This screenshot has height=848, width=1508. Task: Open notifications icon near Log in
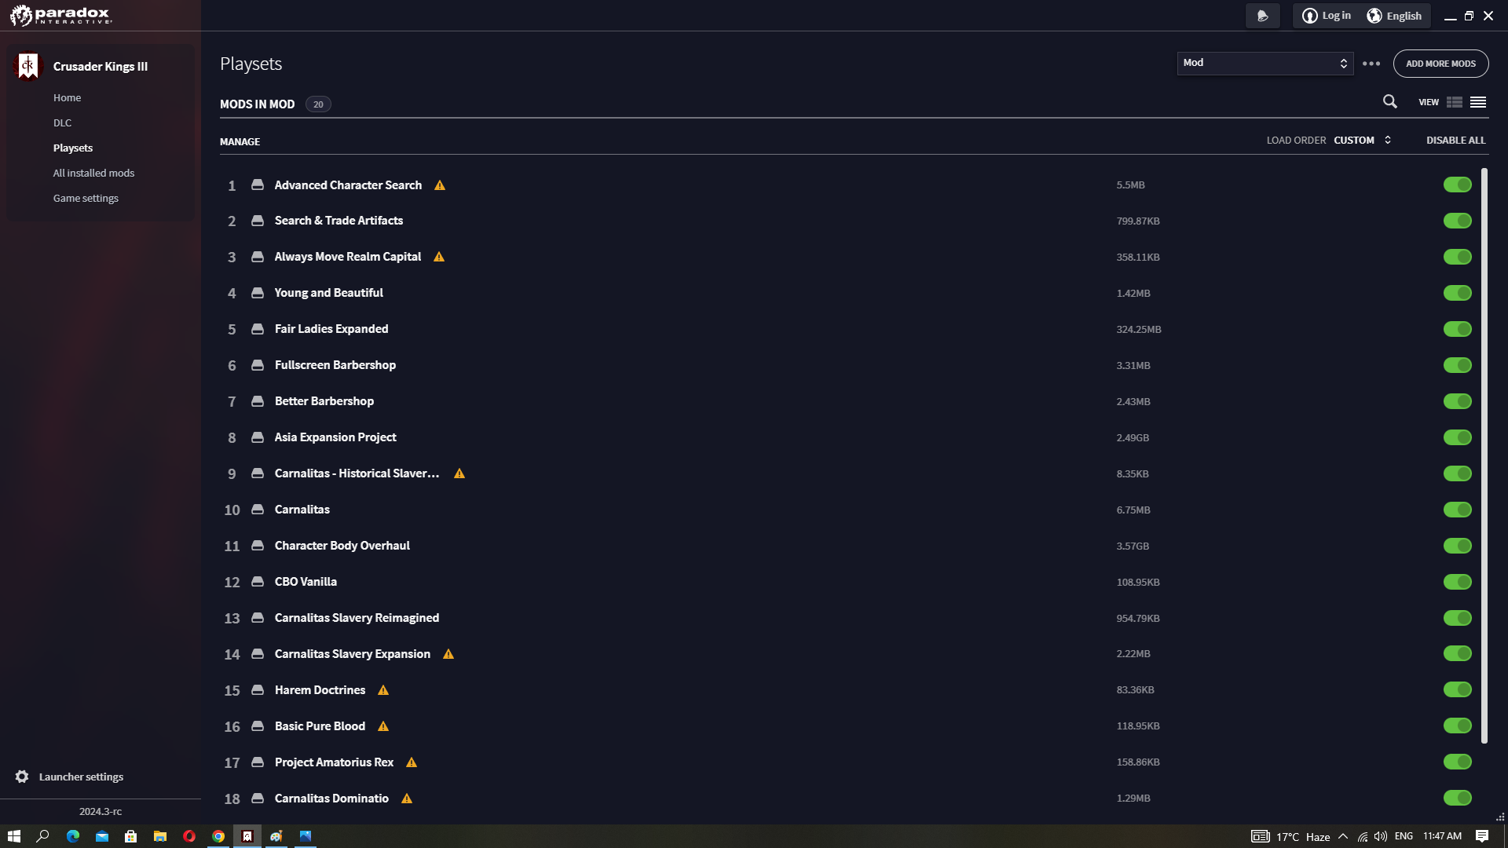(x=1262, y=16)
